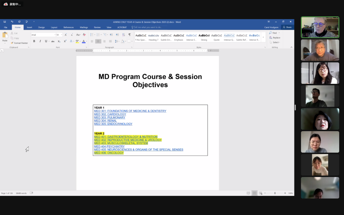Image resolution: width=344 pixels, height=215 pixels.
Task: Open the References ribbon tab
Action: click(68, 27)
